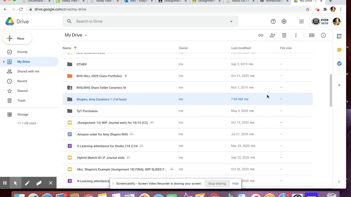Open the account profile avatar in Drive
Image resolution: width=351 pixels, height=197 pixels.
point(336,21)
